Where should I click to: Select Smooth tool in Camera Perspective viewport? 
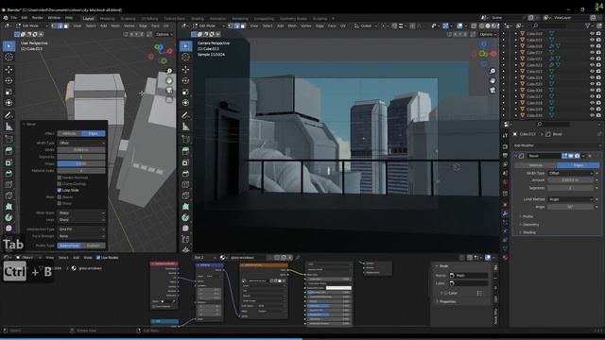185,229
